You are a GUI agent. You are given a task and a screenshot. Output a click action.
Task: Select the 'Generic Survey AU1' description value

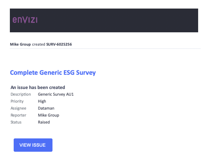(x=56, y=94)
